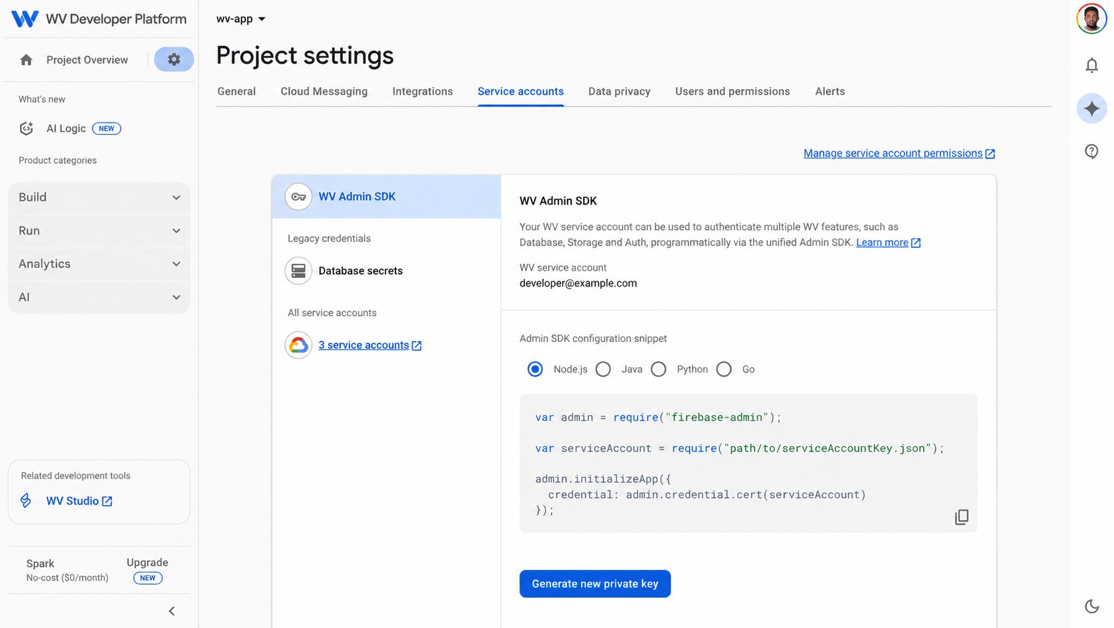This screenshot has width=1114, height=628.
Task: Open the 3 service accounts link
Action: (370, 345)
